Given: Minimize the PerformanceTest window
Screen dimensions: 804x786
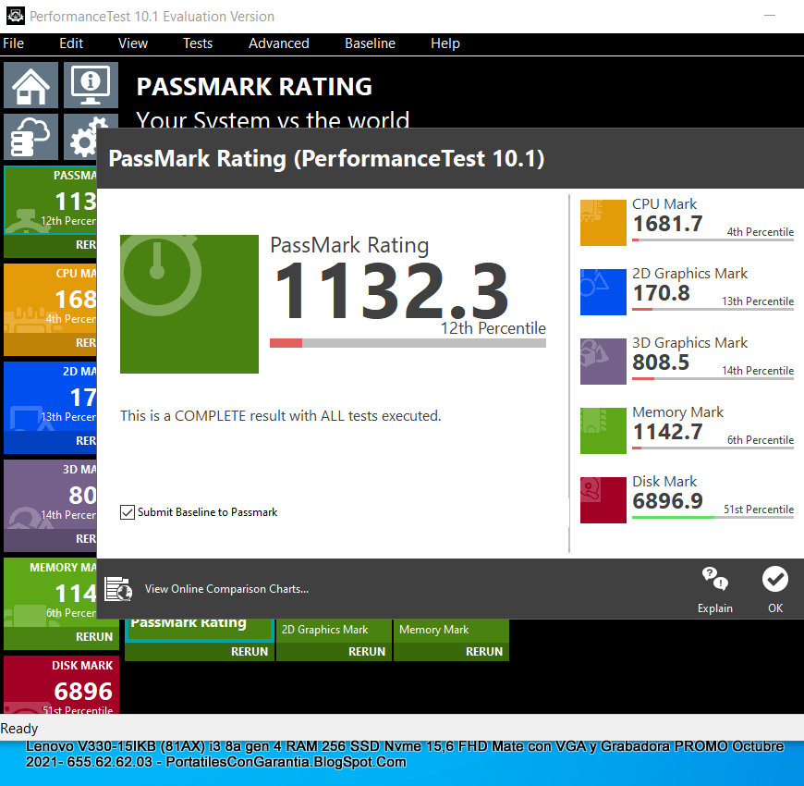Looking at the screenshot, I should pyautogui.click(x=769, y=16).
